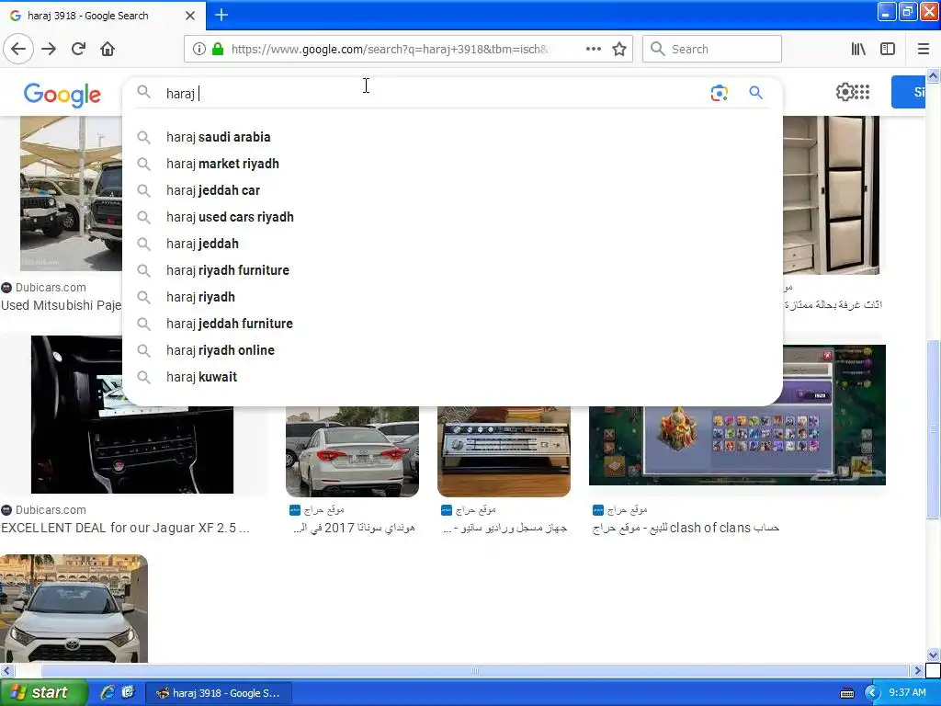Click vertical scrollbar up arrow
The height and width of the screenshot is (706, 941).
(x=934, y=75)
